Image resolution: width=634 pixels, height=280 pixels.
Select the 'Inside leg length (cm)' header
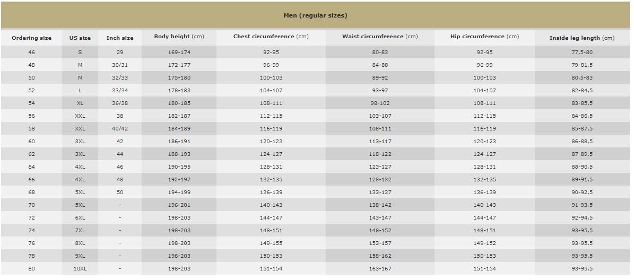tap(582, 38)
